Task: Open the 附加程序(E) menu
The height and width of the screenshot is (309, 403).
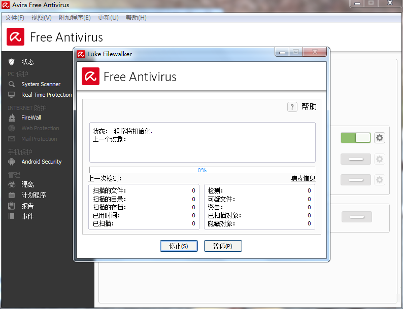Action: (x=75, y=18)
